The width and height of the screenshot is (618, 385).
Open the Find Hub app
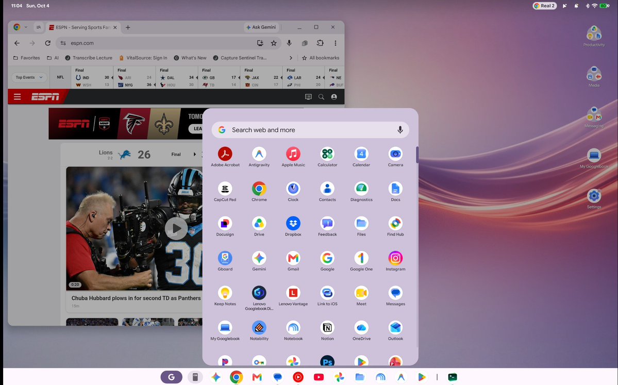click(x=395, y=226)
